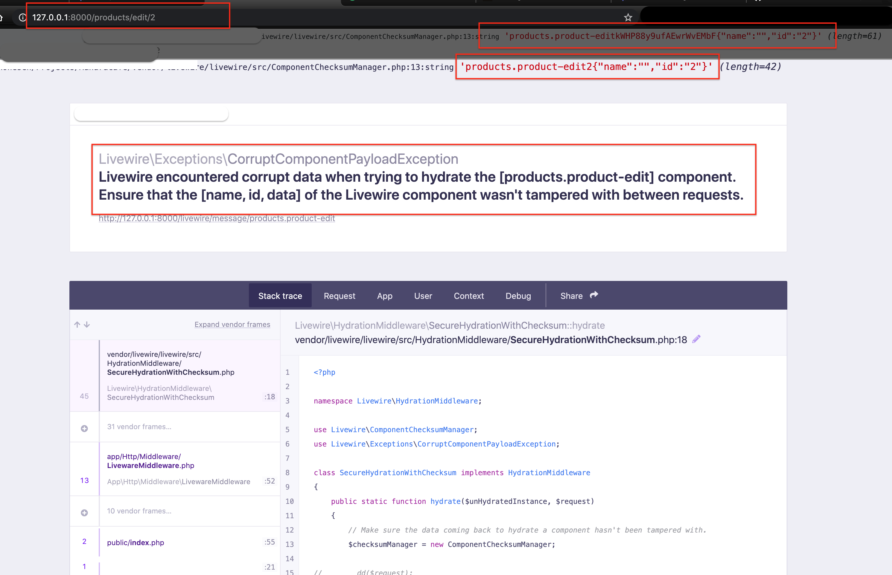
Task: Click the (length=42) dump value
Action: pos(751,67)
